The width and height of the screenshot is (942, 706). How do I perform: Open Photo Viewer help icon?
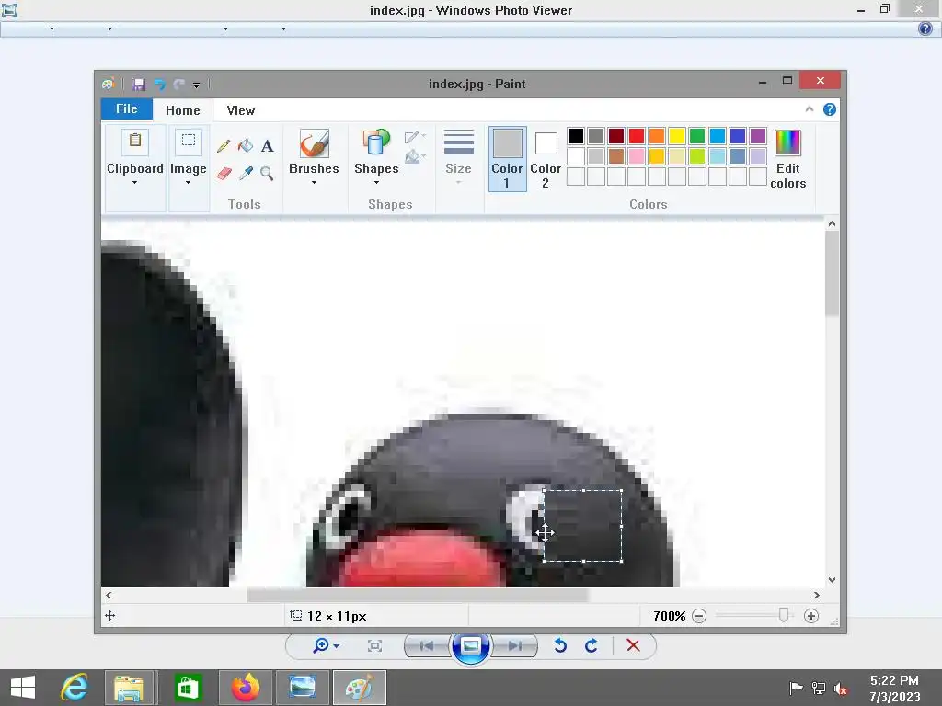925,28
